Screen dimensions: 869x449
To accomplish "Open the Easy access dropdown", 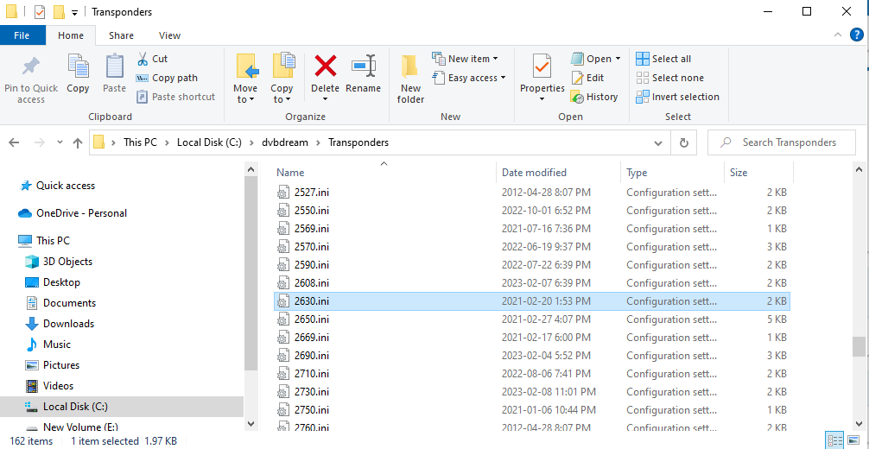I will 469,79.
